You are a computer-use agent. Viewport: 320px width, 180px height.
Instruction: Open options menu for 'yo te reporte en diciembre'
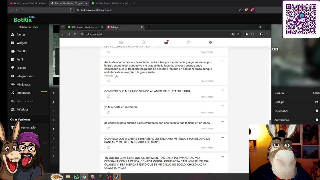point(222,106)
